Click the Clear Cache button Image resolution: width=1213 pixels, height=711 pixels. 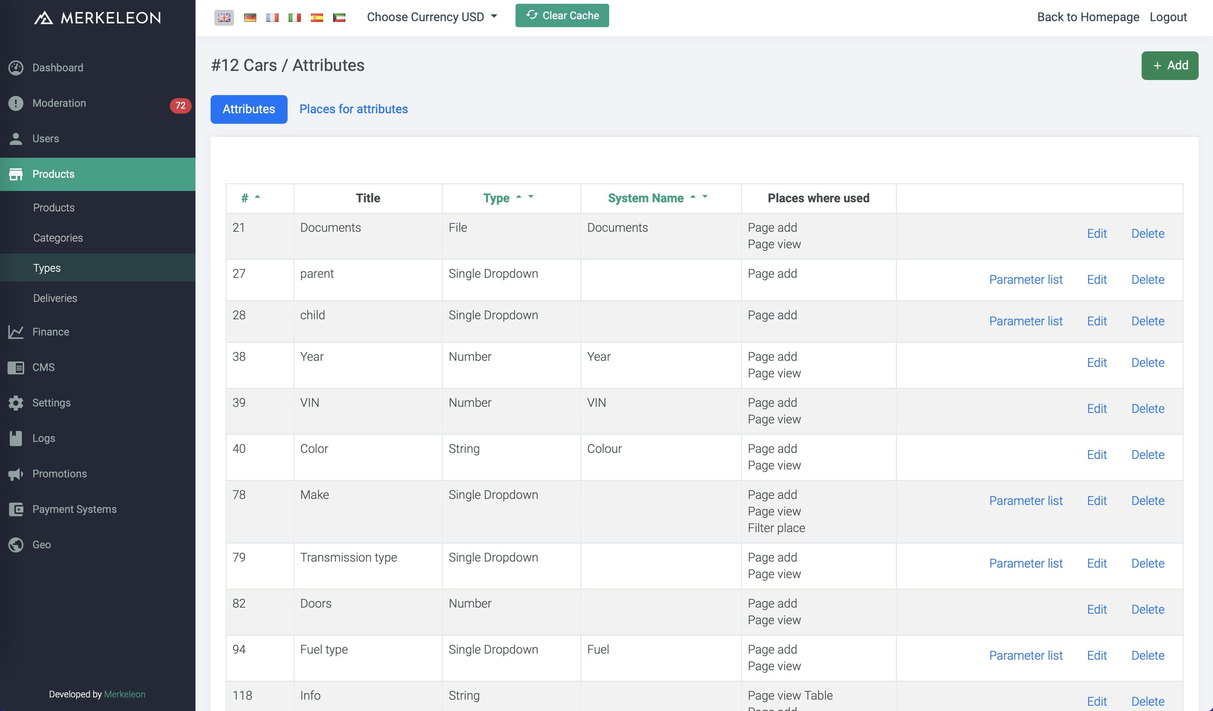tap(562, 15)
